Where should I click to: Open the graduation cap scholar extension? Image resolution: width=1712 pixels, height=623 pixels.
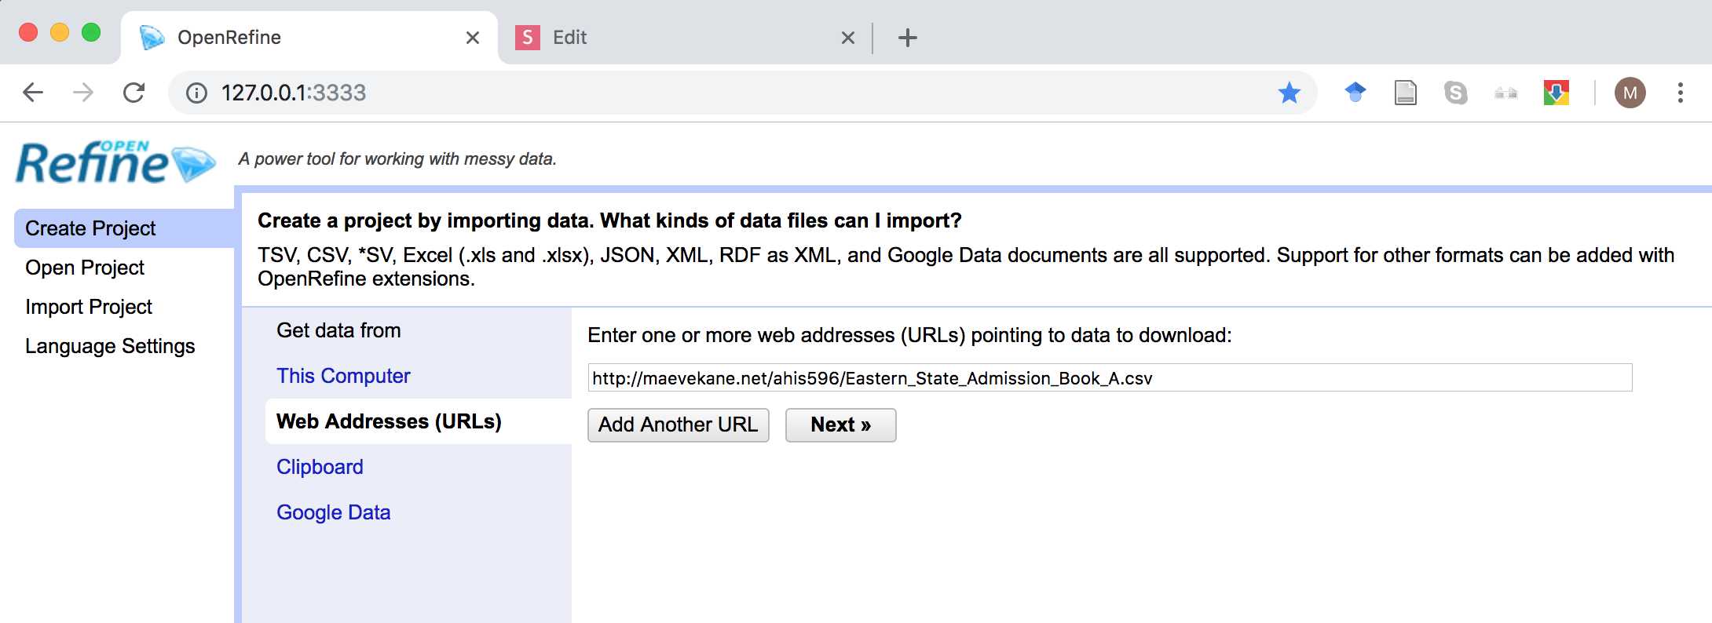click(1355, 93)
